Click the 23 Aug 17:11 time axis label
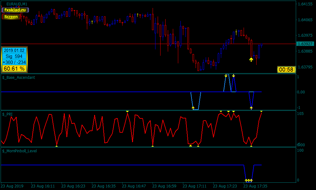This screenshot has width=316, height=190. 195,186
